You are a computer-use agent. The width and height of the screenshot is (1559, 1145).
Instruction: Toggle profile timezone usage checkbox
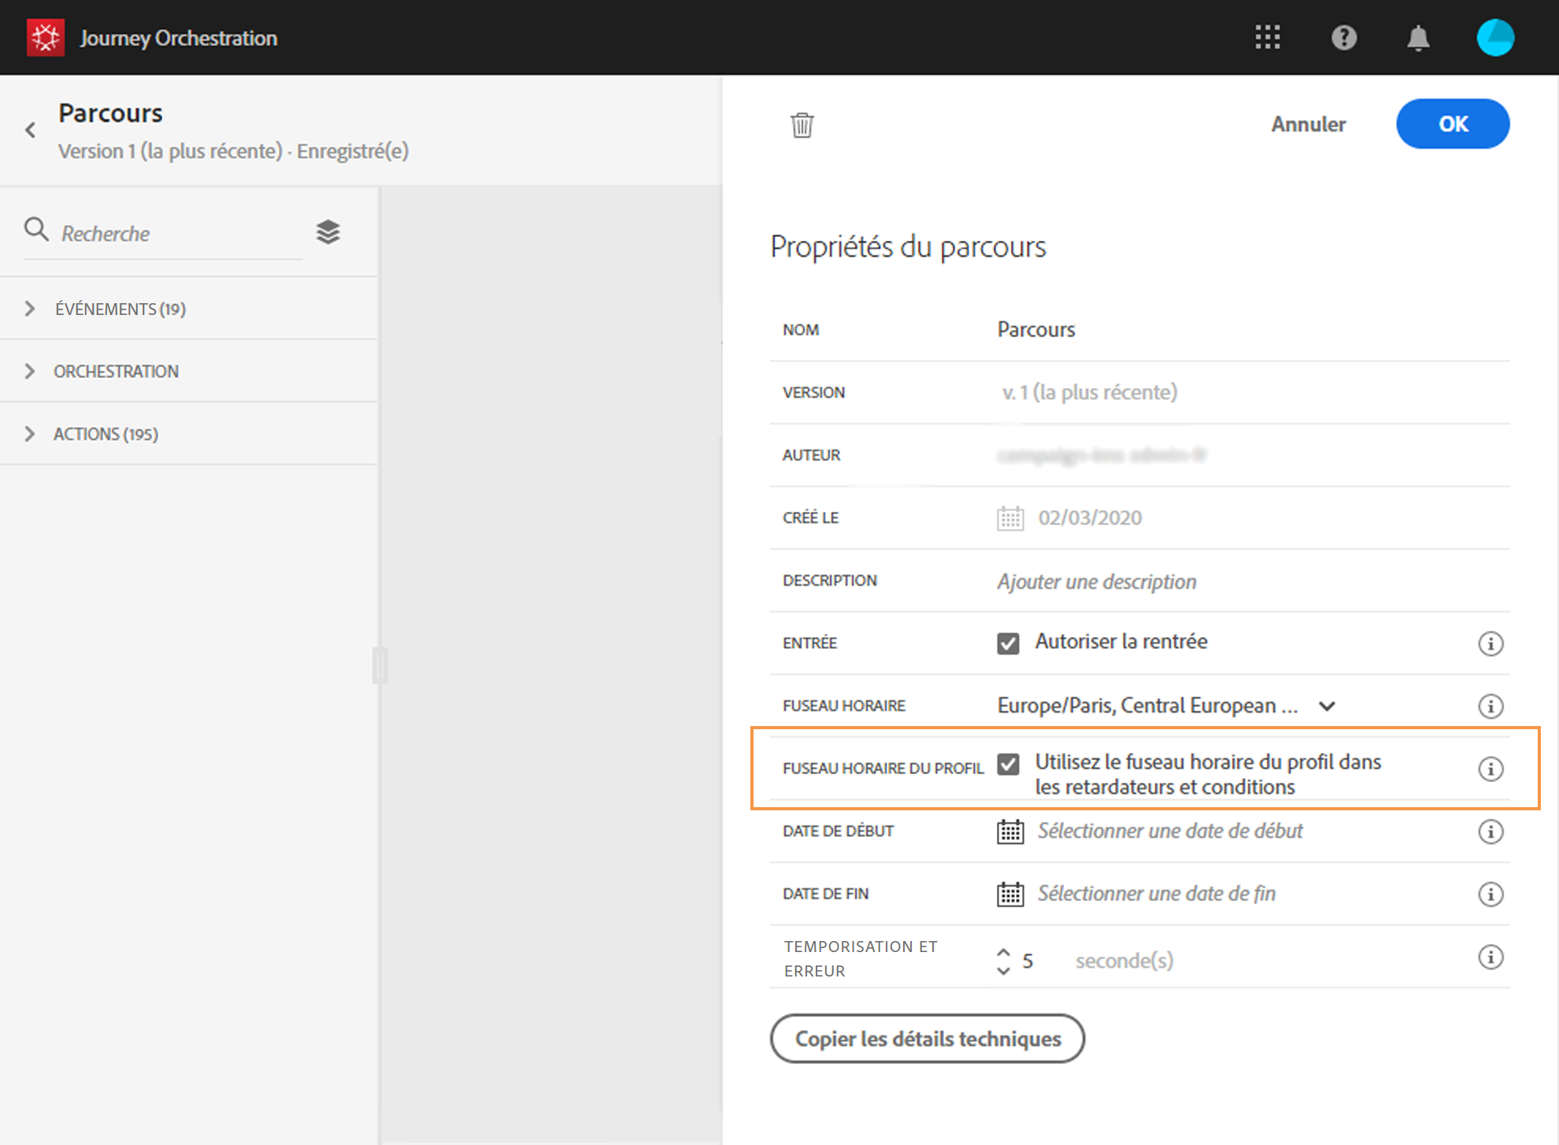point(1008,764)
